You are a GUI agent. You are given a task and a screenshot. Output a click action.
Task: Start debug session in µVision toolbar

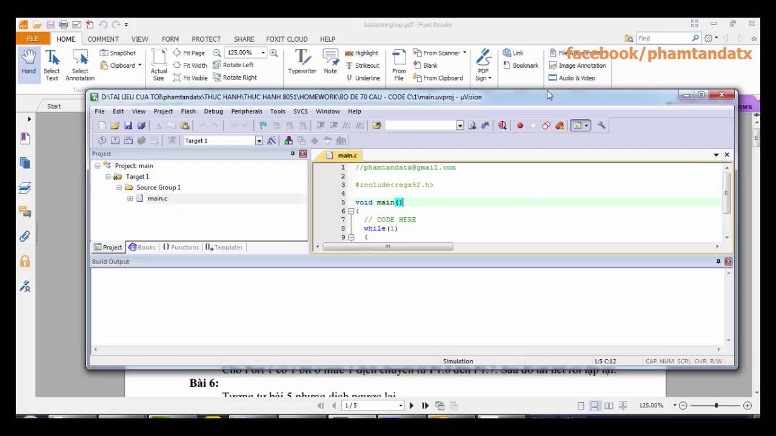pyautogui.click(x=502, y=125)
